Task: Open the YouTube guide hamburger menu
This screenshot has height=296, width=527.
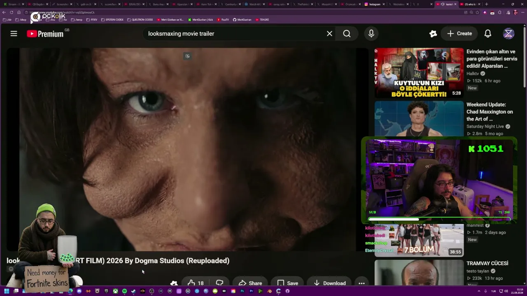Action: click(x=14, y=34)
